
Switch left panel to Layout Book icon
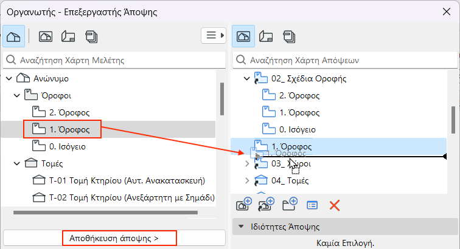click(68, 36)
